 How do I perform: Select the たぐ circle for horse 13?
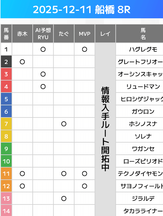pos(64,198)
